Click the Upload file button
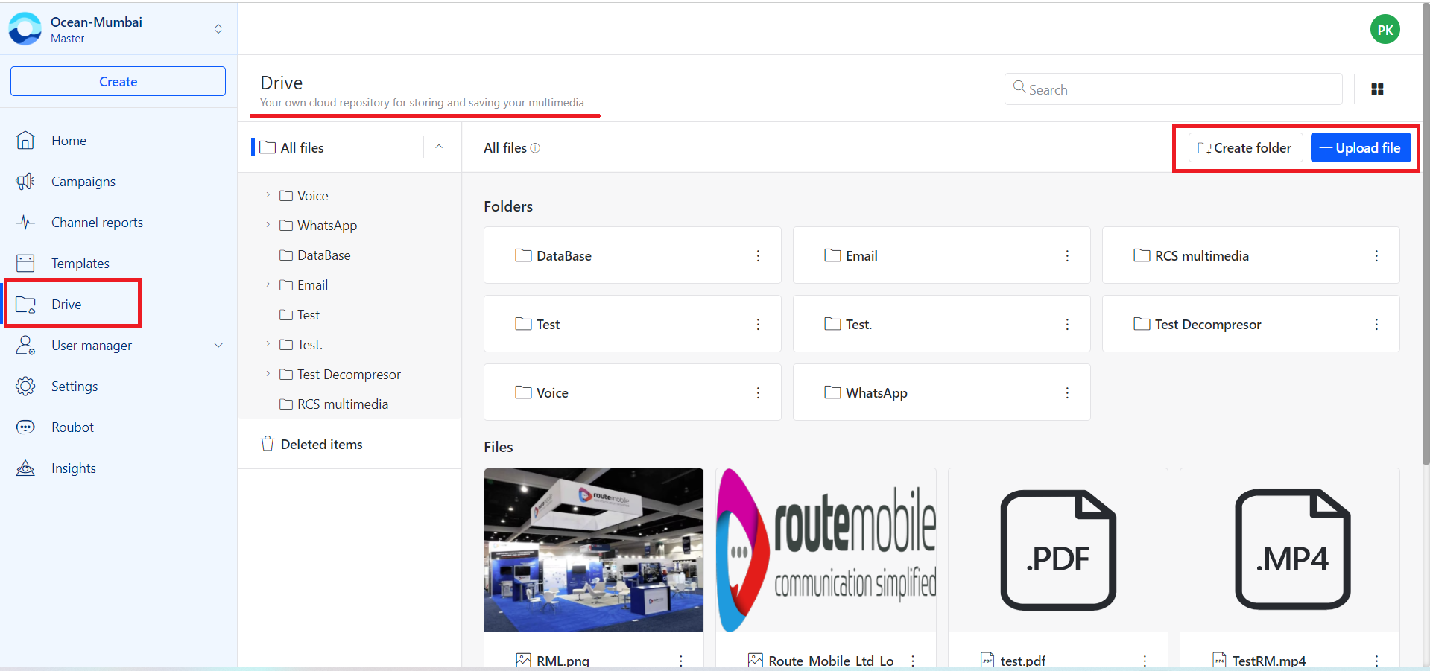The height and width of the screenshot is (671, 1430). pyautogui.click(x=1360, y=148)
